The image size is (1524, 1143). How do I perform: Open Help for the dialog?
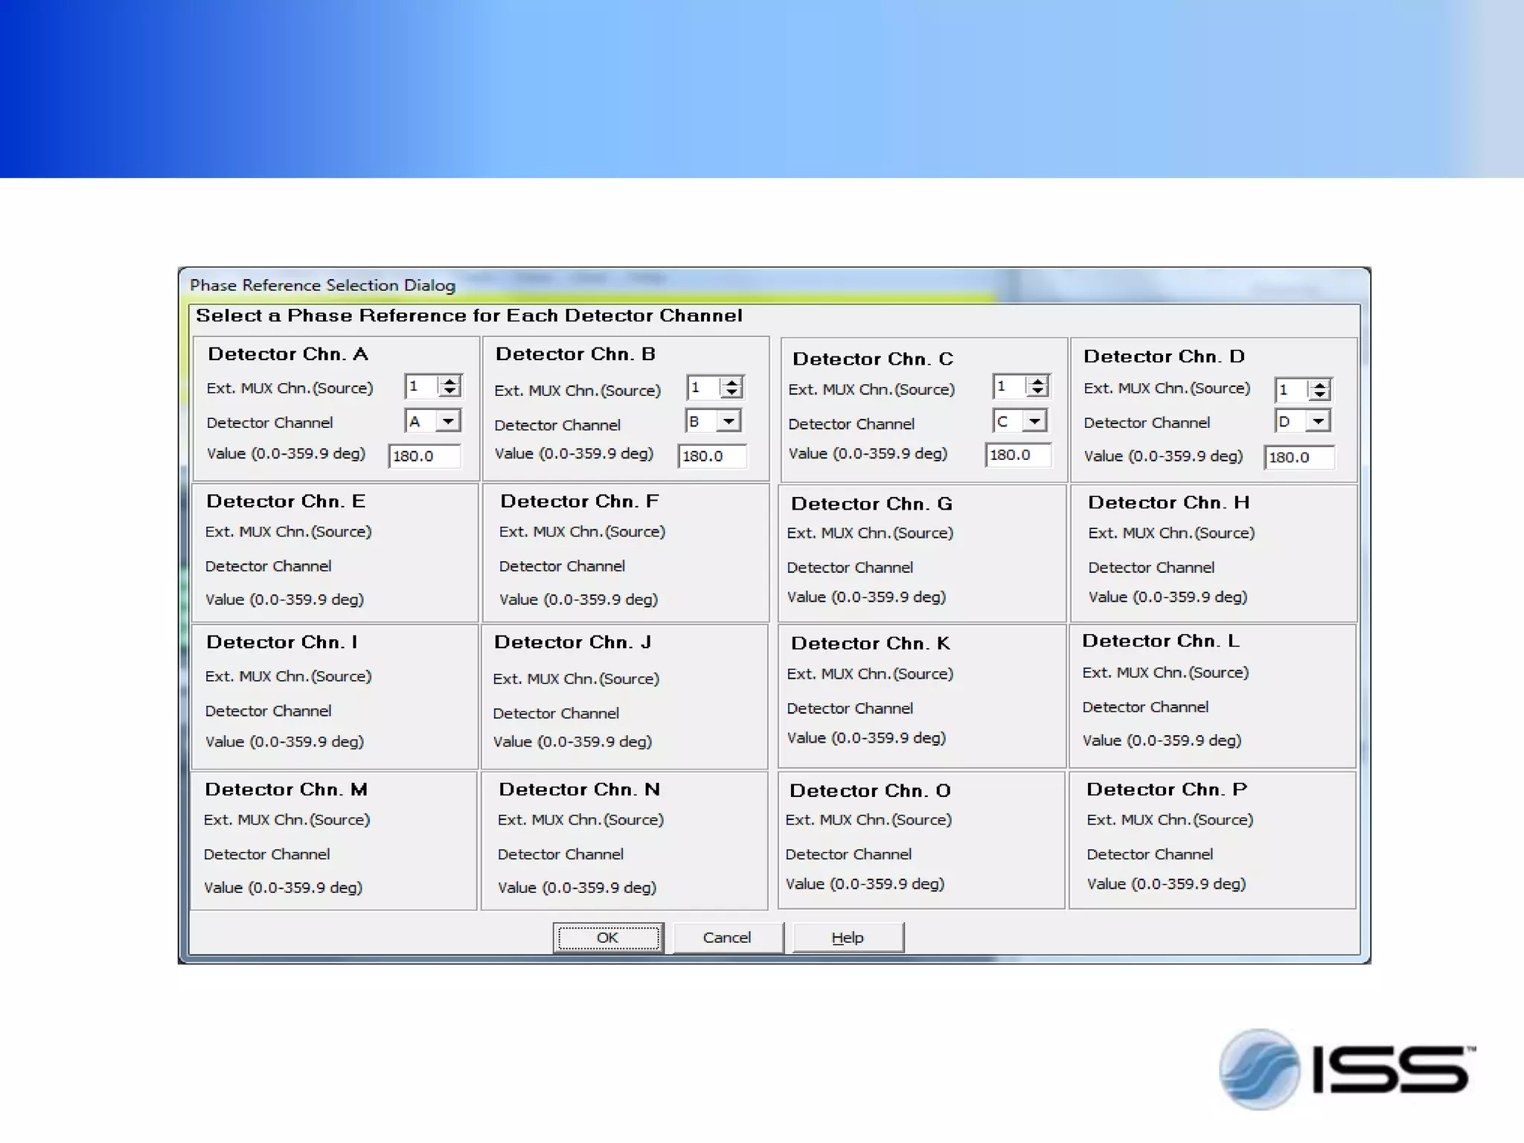tap(848, 938)
